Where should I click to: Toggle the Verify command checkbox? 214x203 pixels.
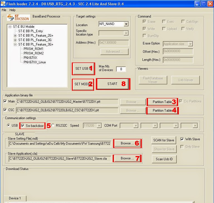coord(183,29)
